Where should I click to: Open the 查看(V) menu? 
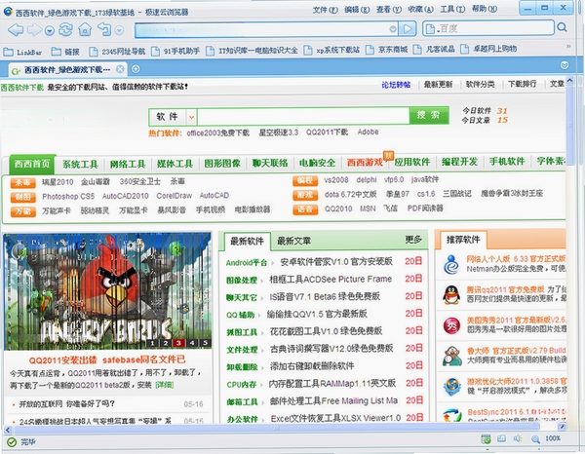388,10
